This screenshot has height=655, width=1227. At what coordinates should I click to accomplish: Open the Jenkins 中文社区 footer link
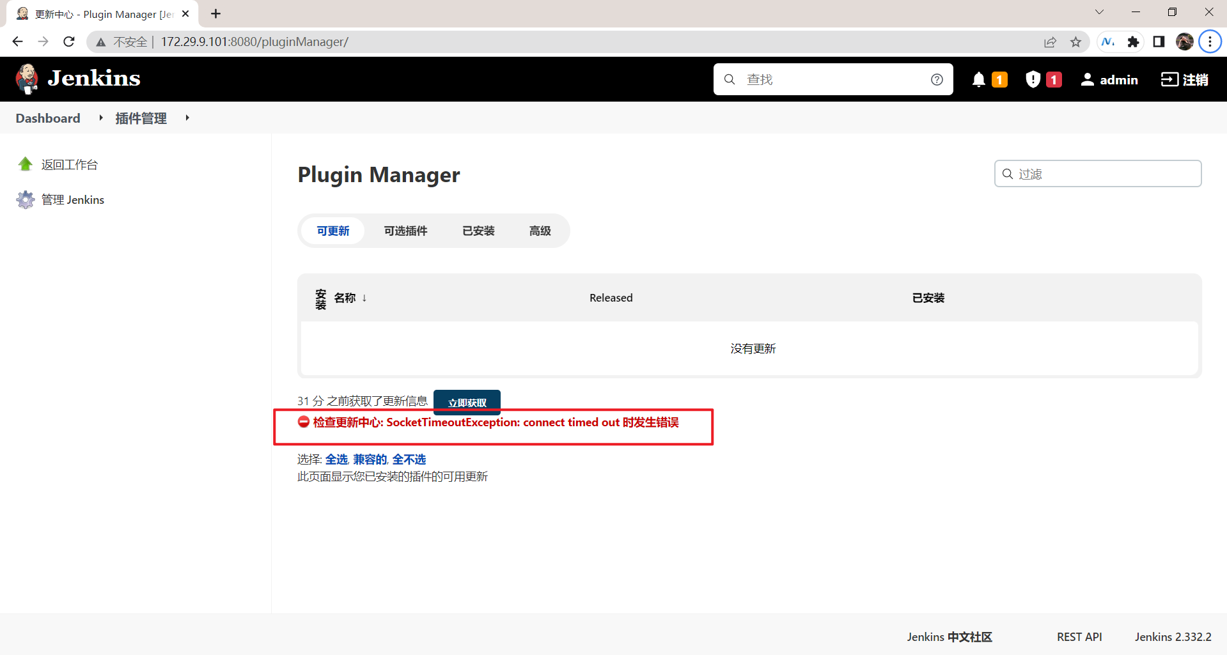pyautogui.click(x=950, y=637)
